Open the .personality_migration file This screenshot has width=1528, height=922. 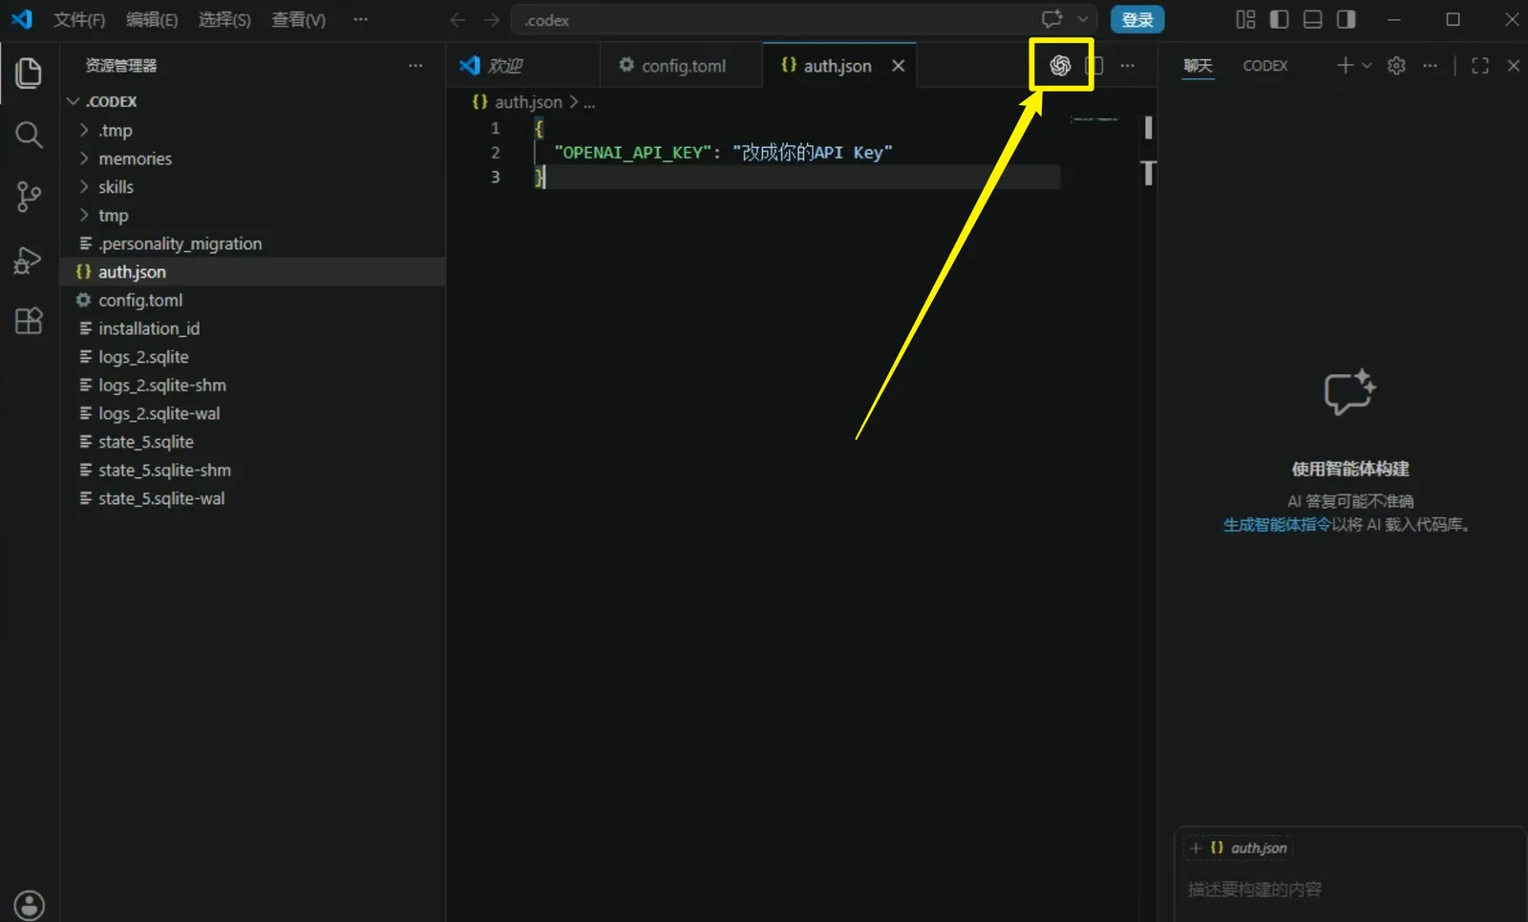pos(253,243)
